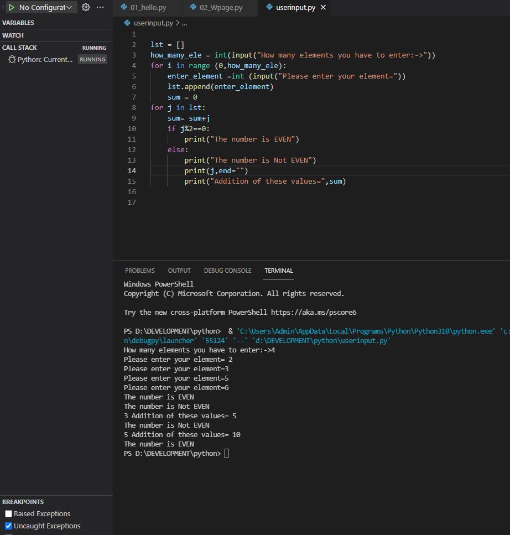Switch to the 01_hello.py tab
Viewport: 510px width, 535px height.
pyautogui.click(x=148, y=8)
